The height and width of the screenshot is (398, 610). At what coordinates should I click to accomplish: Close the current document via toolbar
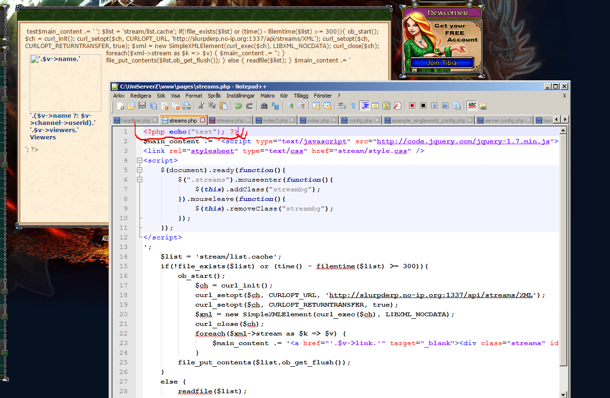(164, 106)
